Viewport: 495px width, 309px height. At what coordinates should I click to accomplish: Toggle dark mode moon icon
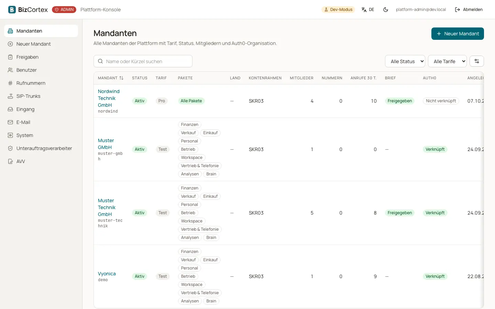pos(386,10)
